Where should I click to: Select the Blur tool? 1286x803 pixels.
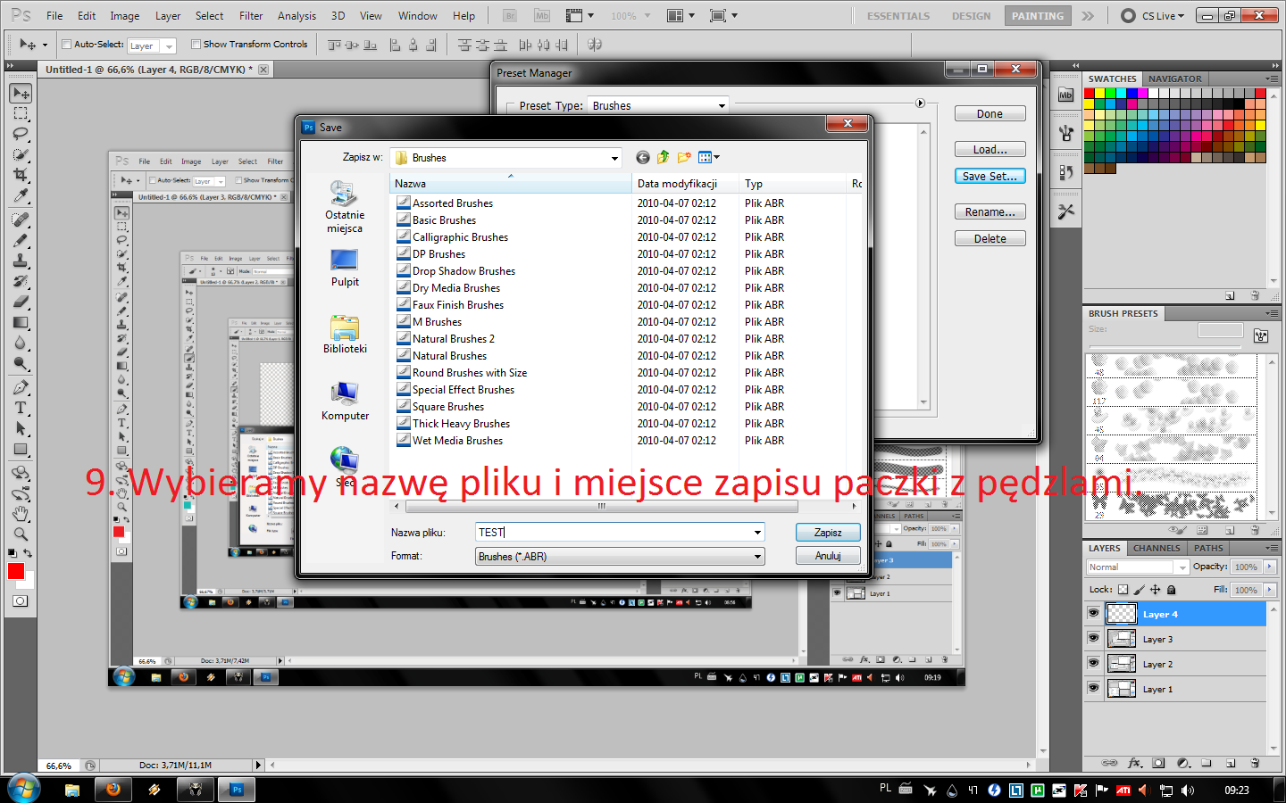pyautogui.click(x=21, y=343)
